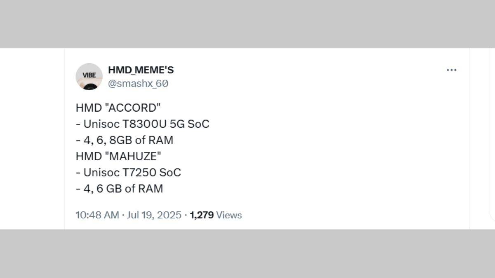Click the HMD "ACCORD" heading line
495x278 pixels.
tap(118, 108)
